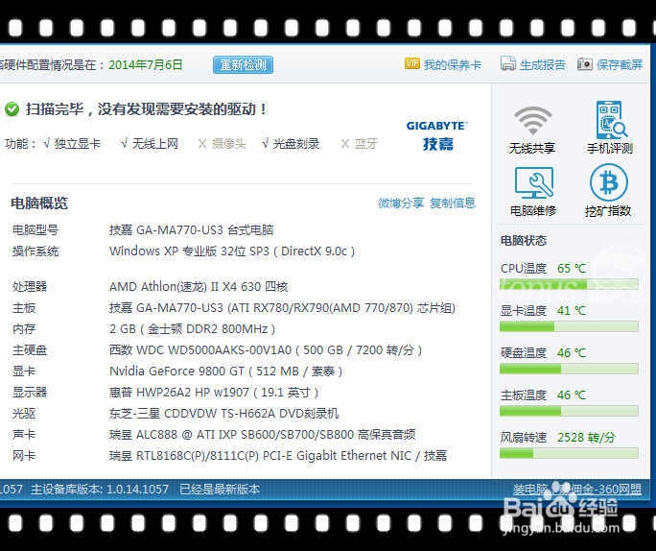This screenshot has height=551, width=656.
Task: Click 东芝-三星 TS-H662A DVD drive text
Action: click(223, 414)
